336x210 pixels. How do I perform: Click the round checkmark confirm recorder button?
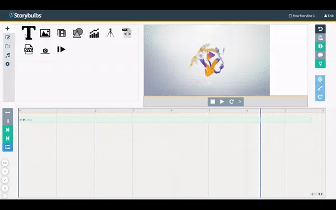[5, 180]
